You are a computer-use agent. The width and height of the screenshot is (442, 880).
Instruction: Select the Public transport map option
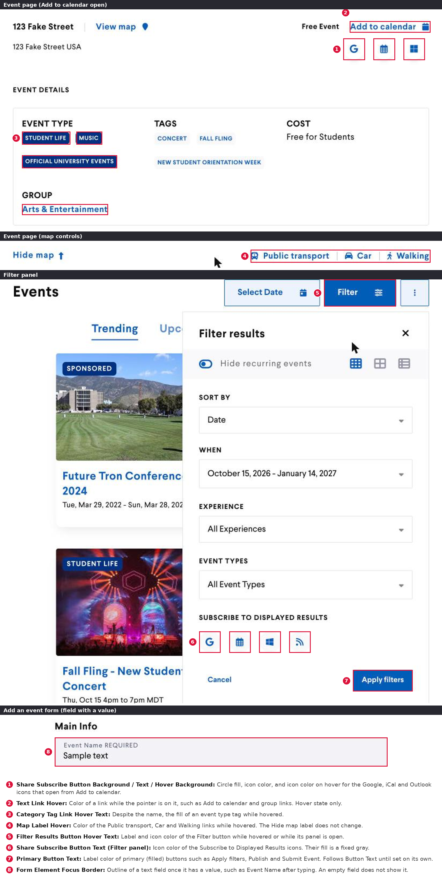click(290, 256)
